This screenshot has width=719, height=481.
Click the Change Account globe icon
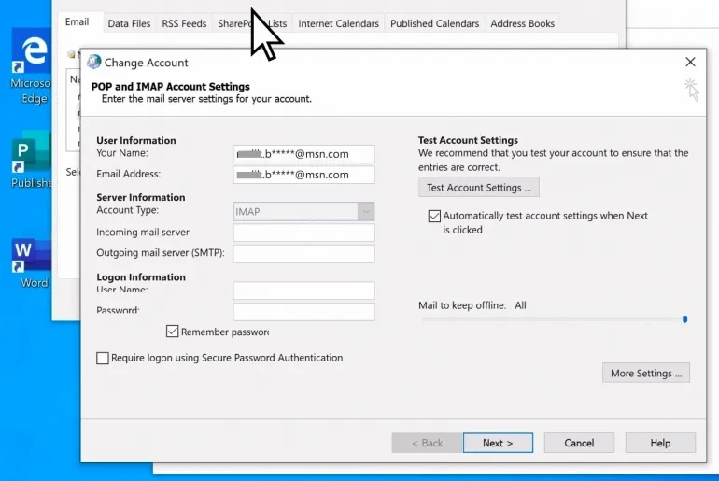pos(93,63)
